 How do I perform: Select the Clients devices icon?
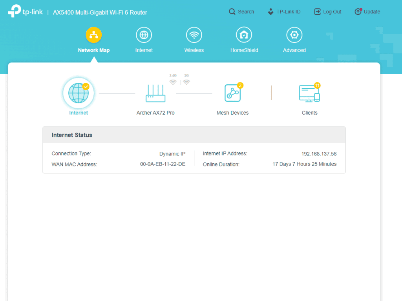coord(309,93)
